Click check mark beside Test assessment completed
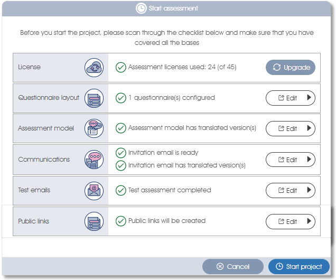This screenshot has width=336, height=280. click(121, 190)
